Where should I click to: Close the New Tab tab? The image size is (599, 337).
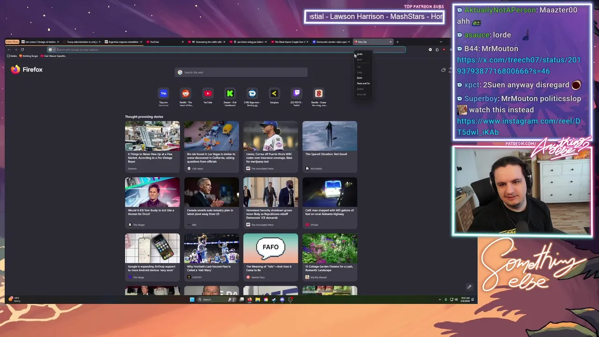tap(390, 42)
